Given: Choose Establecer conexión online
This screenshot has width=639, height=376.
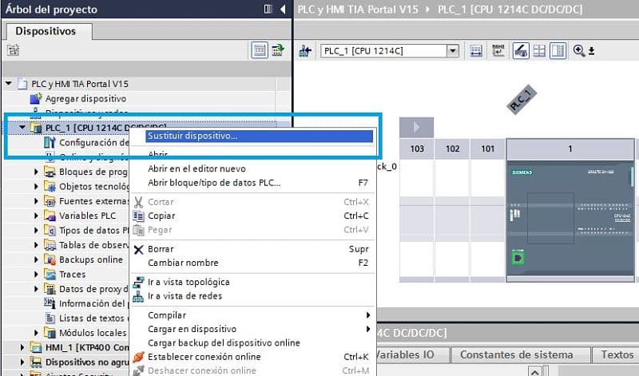Looking at the screenshot, I should point(204,357).
